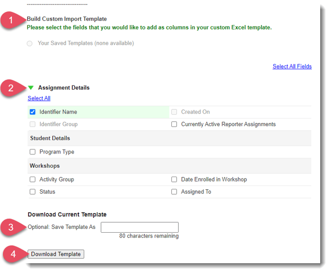Click the greyed Created On checkbox
This screenshot has height=273, width=330.
coord(174,112)
